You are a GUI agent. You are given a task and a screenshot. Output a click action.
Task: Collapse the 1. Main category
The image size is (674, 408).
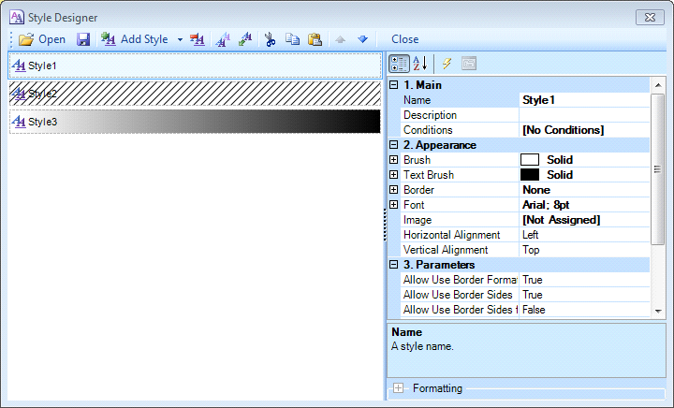click(394, 85)
